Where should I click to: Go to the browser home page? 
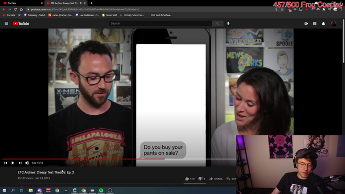point(21,10)
